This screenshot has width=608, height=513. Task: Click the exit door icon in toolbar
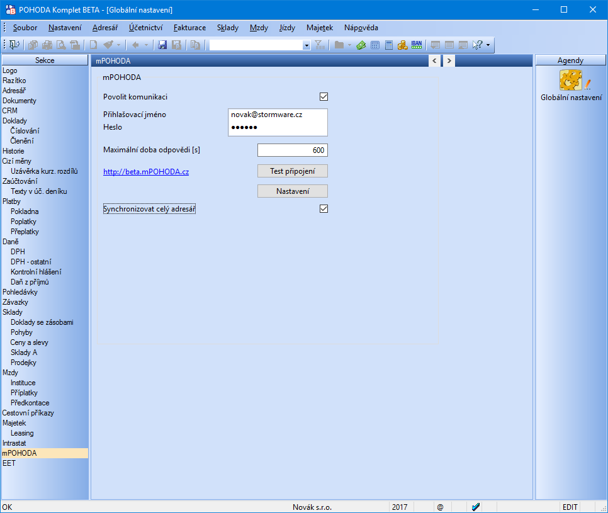[x=14, y=45]
